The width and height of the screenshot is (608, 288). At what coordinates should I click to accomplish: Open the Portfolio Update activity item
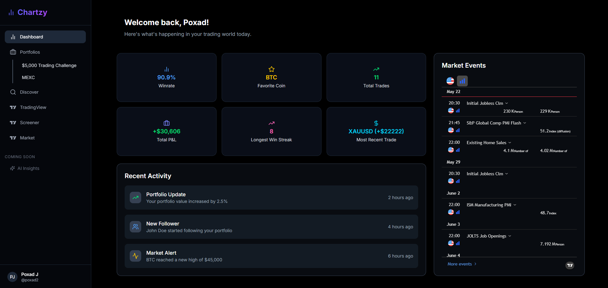click(271, 198)
